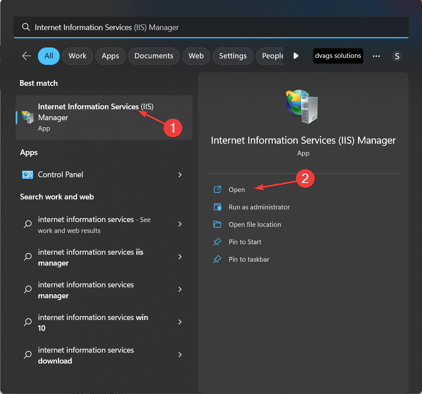Select 'internet information services iis manager' suggestion
Viewport: 422px width, 394px height.
click(104, 257)
